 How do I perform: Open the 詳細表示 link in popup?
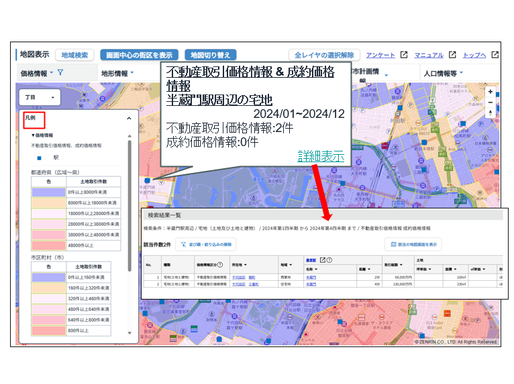click(321, 155)
